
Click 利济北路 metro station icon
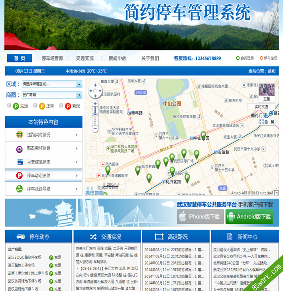pos(163,181)
